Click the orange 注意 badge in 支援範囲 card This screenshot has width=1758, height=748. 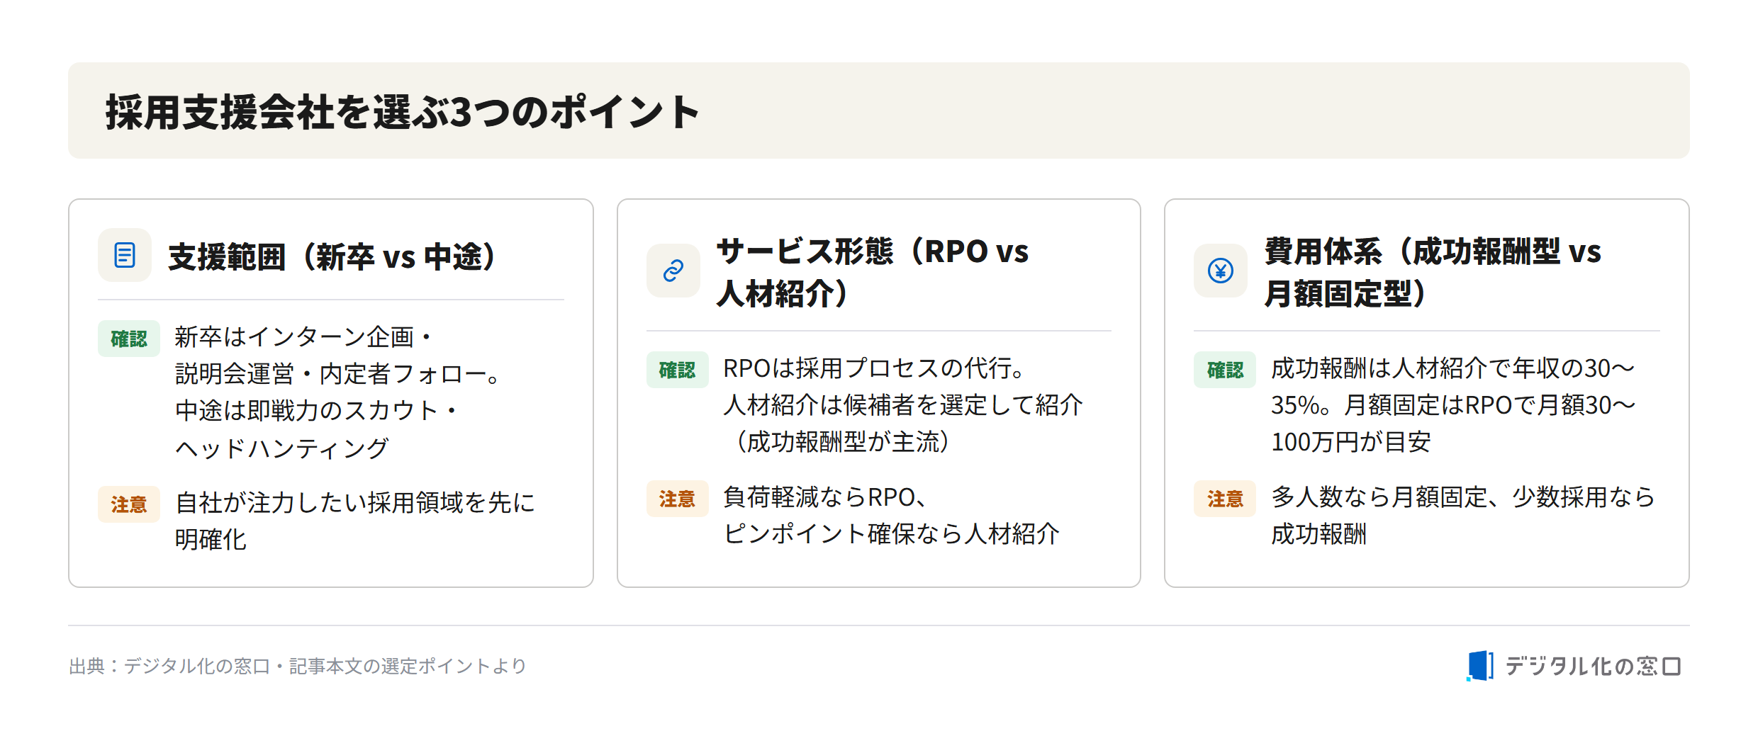[129, 504]
